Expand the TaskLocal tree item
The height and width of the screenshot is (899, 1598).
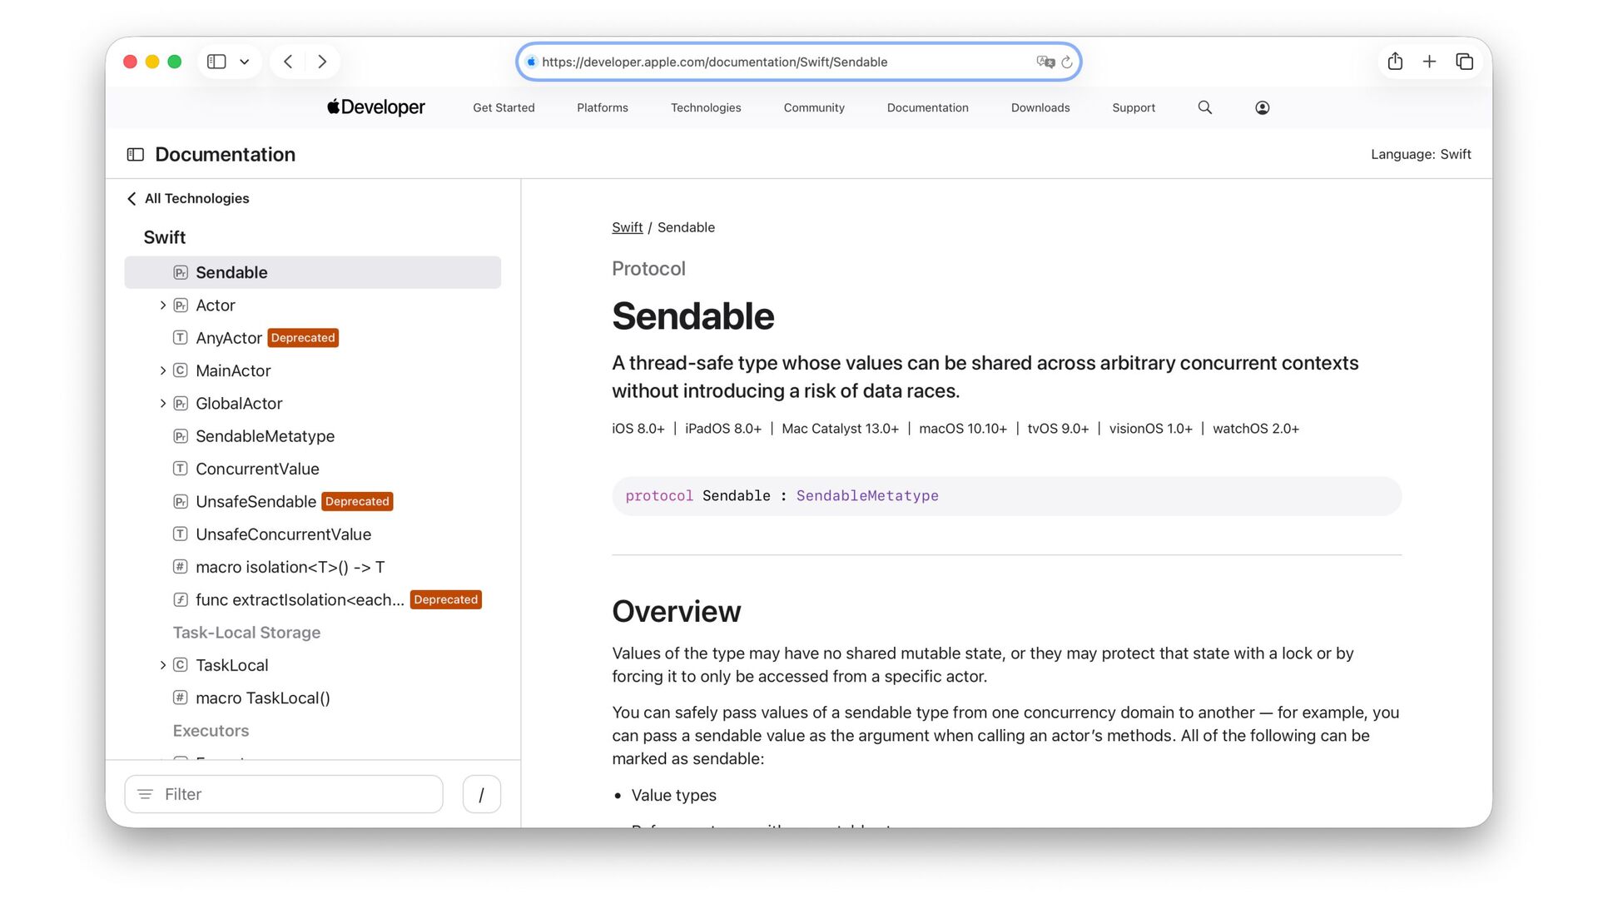tap(162, 665)
